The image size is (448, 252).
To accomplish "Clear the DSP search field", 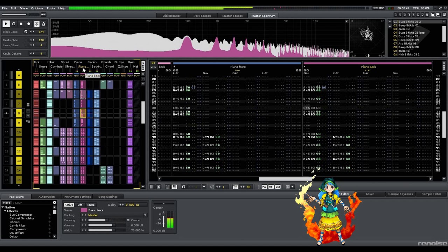I will (x=54, y=203).
